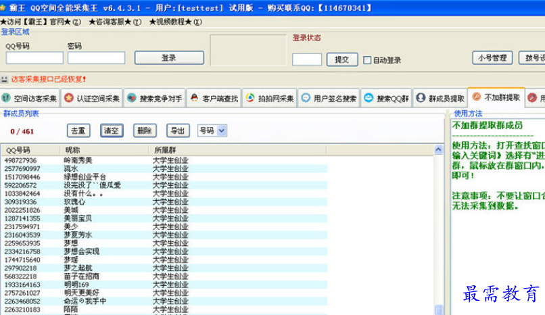Enable the 自动登录 checkbox
Image resolution: width=545 pixels, height=315 pixels.
click(x=367, y=59)
